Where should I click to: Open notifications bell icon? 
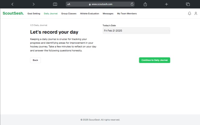pos(189,14)
